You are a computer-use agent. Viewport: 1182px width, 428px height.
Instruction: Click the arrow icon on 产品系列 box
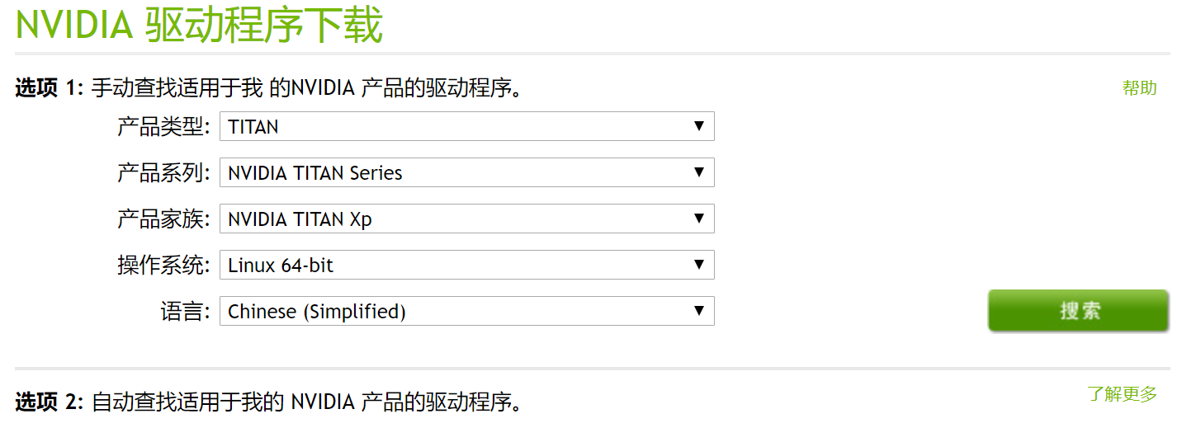point(698,173)
